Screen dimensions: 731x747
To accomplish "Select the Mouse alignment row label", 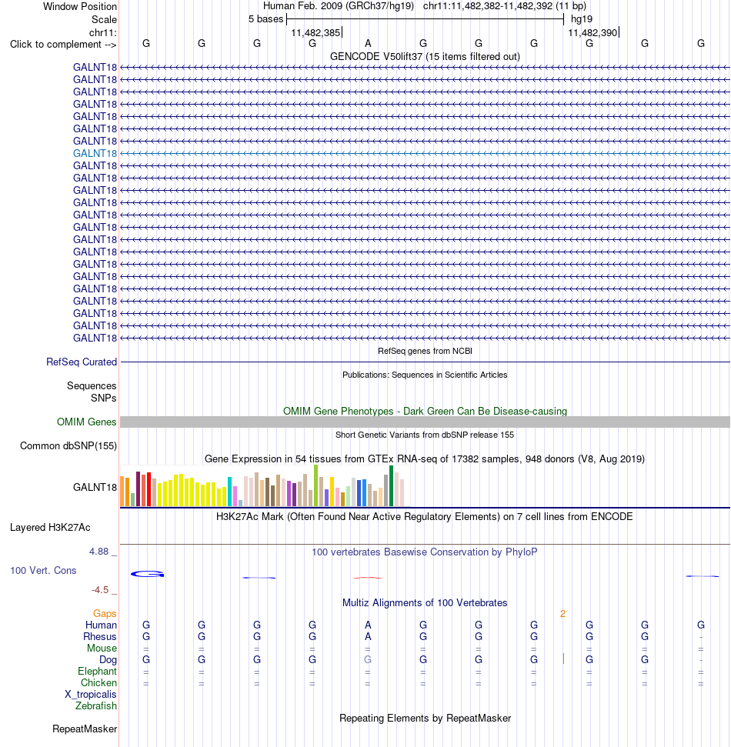I will pos(102,648).
